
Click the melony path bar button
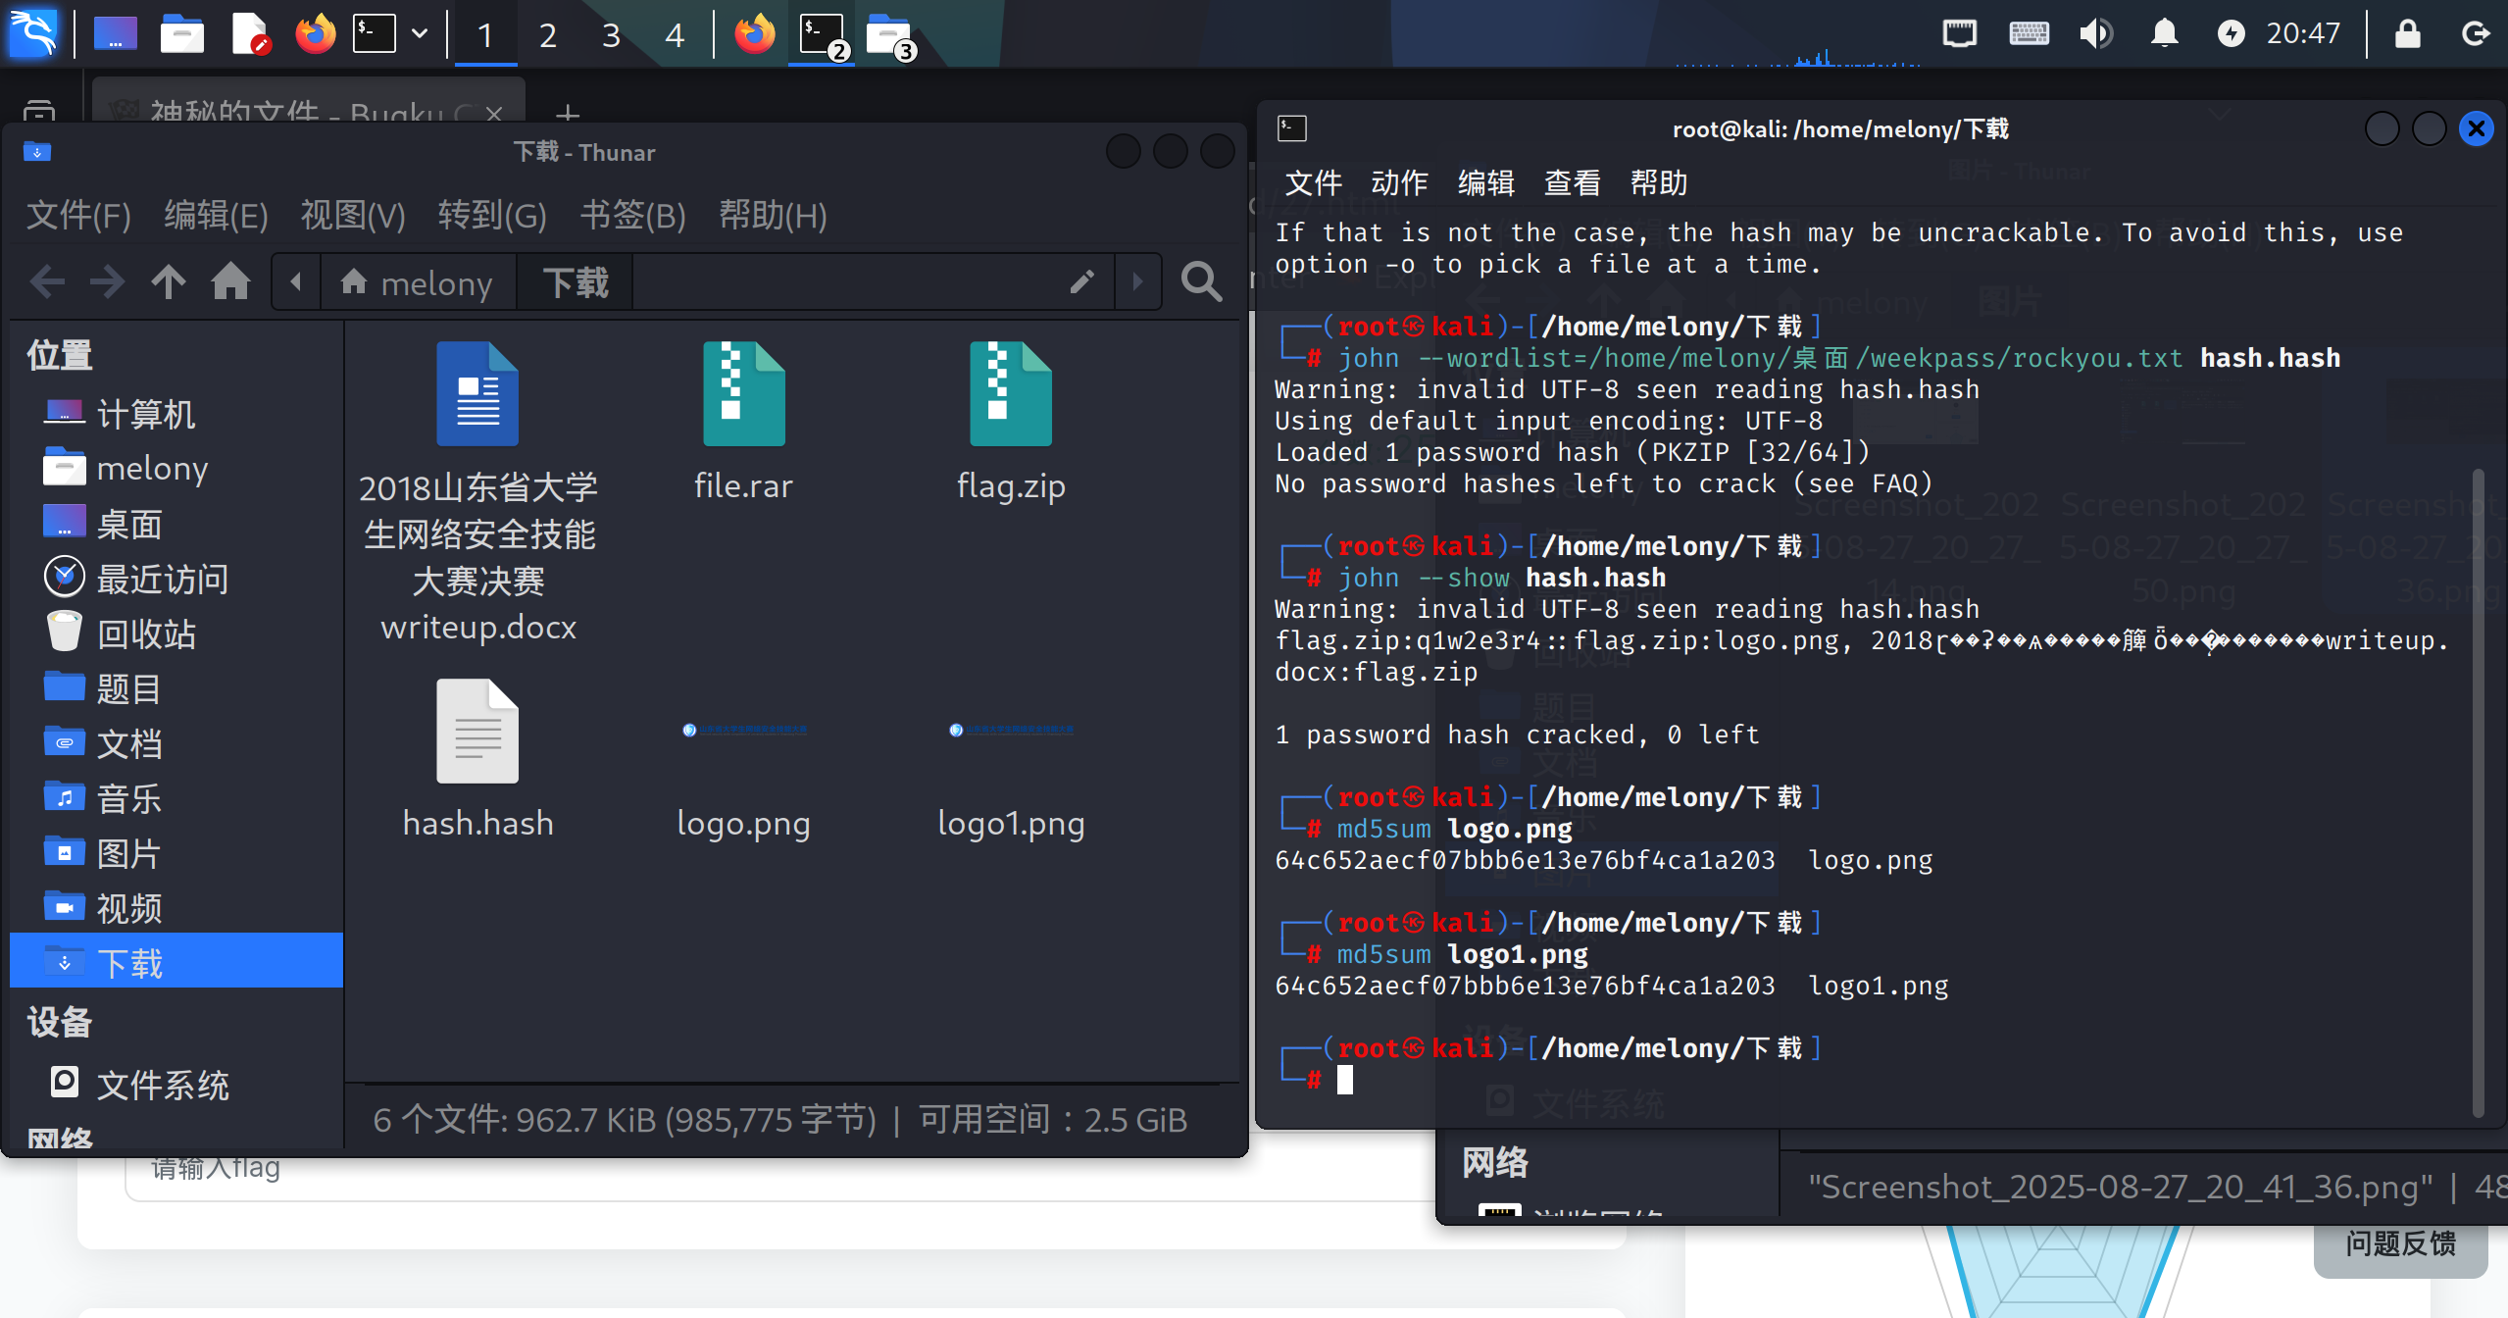418,283
